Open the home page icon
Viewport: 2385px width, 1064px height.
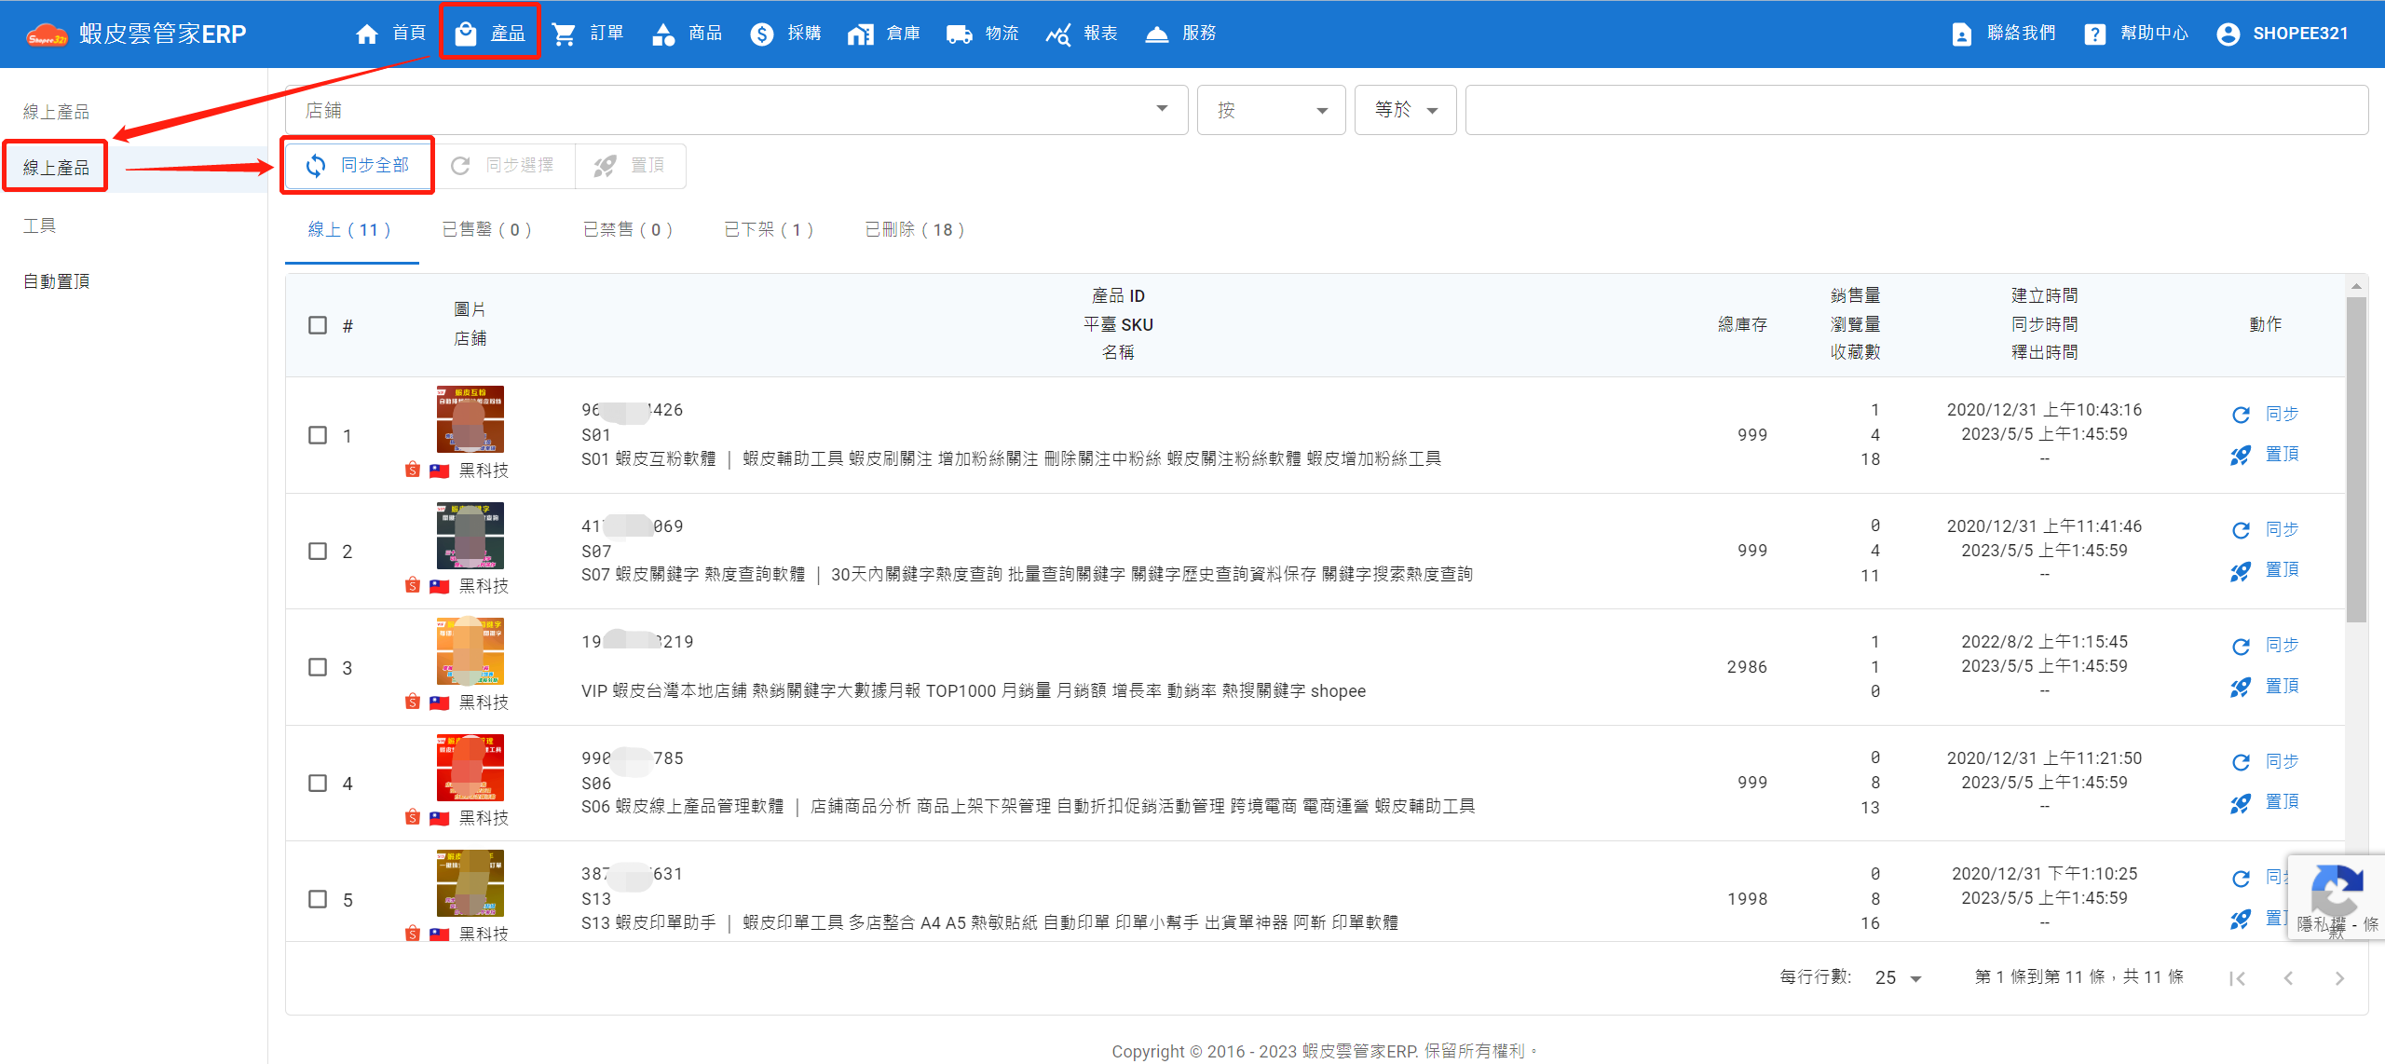[x=367, y=34]
